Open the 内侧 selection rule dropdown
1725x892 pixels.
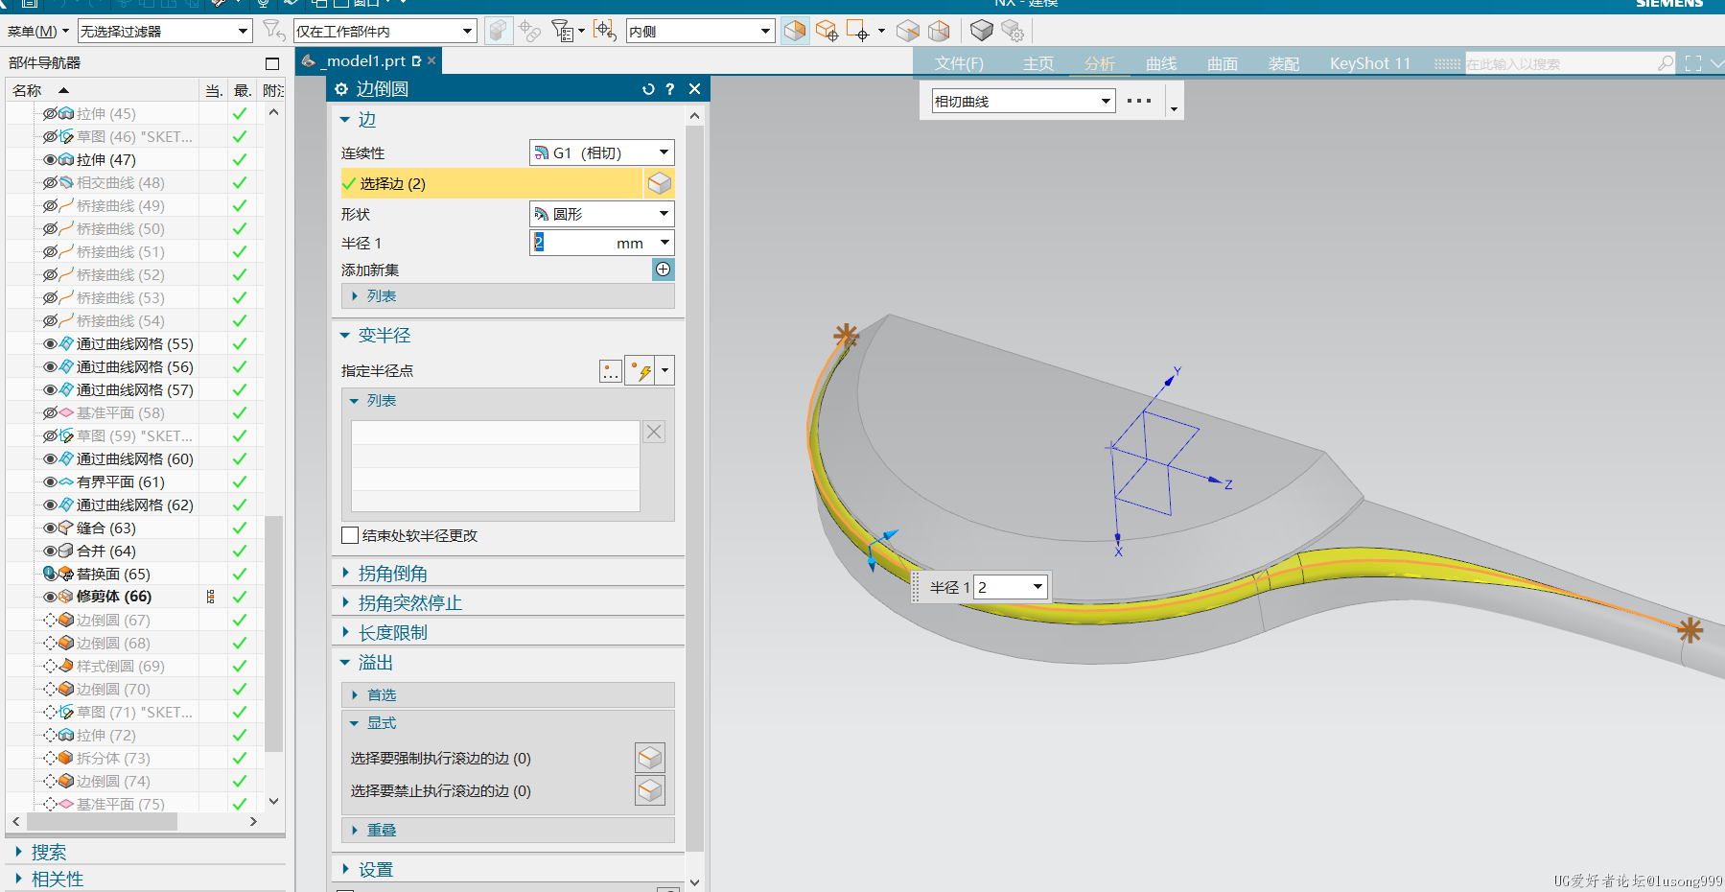(700, 32)
